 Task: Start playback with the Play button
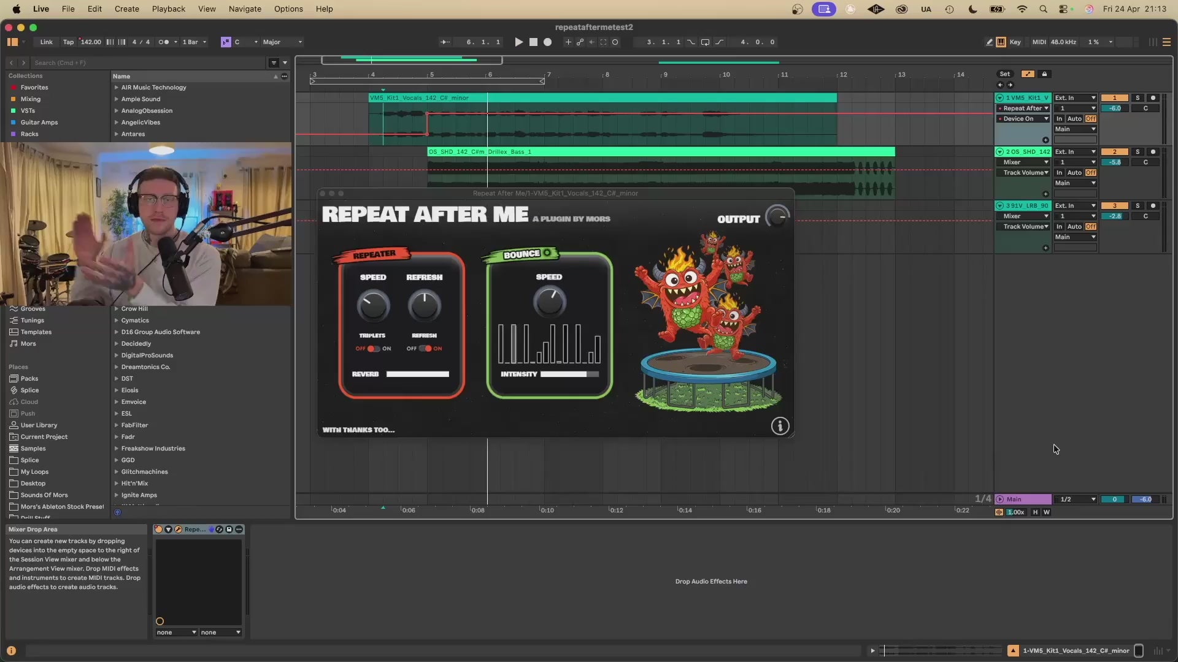coord(518,42)
